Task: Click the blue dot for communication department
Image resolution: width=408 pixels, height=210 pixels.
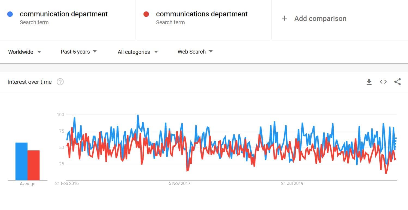Action: pyautogui.click(x=10, y=14)
